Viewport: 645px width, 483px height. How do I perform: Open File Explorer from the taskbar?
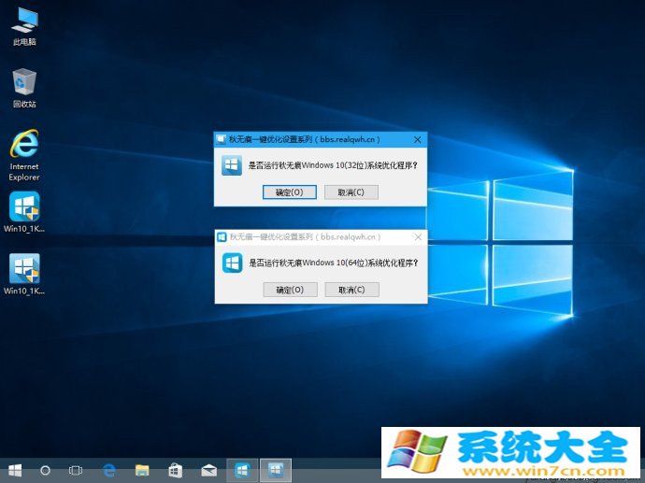point(142,469)
